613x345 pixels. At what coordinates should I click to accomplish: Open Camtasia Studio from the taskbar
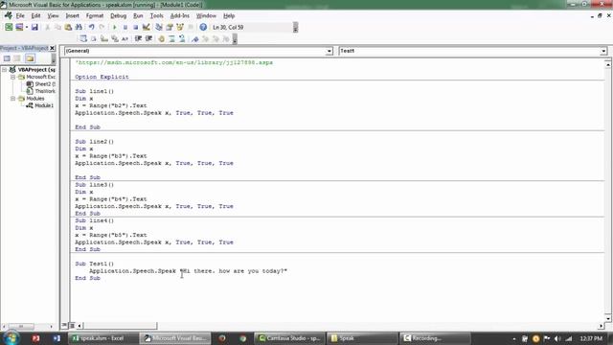289,338
